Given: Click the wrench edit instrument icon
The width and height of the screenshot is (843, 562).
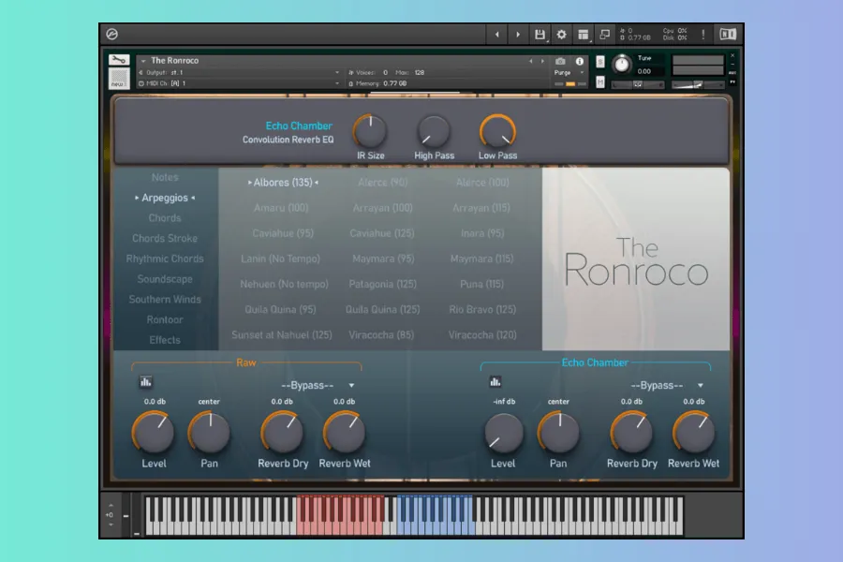Looking at the screenshot, I should [x=119, y=62].
